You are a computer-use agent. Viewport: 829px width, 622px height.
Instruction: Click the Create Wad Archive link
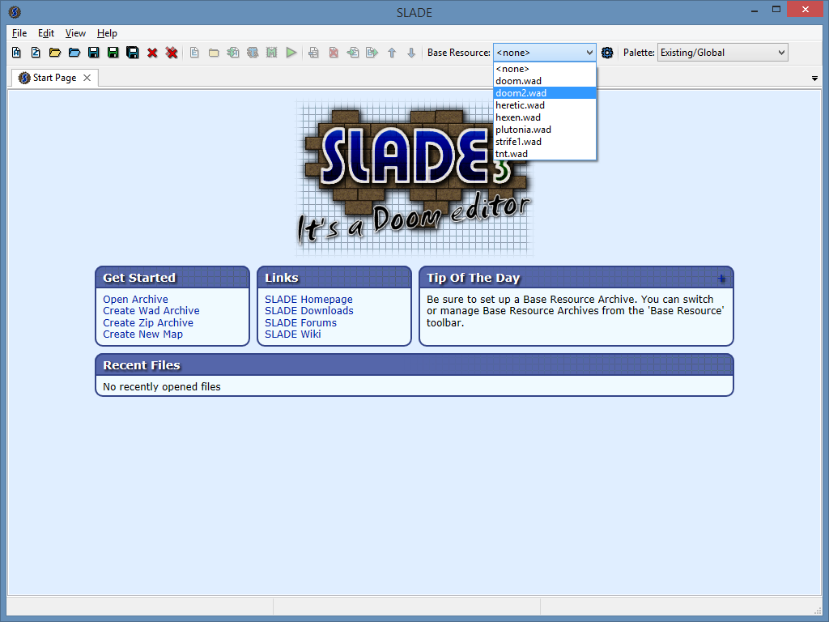pyautogui.click(x=151, y=311)
